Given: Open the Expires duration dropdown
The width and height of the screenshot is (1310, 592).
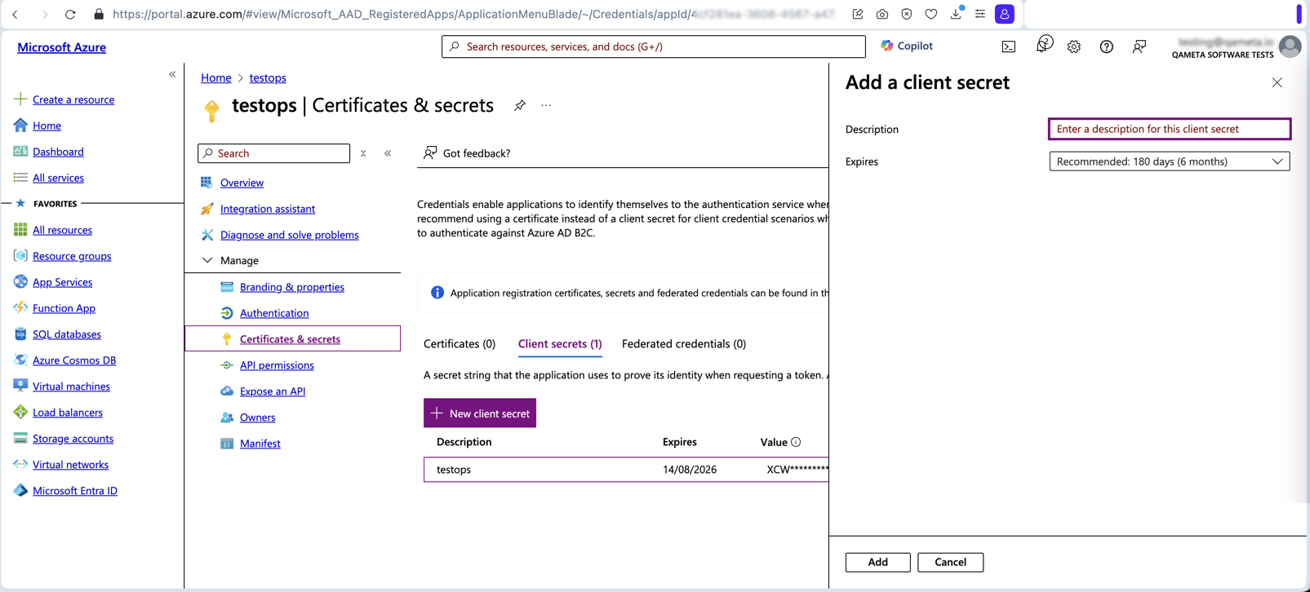Looking at the screenshot, I should point(1169,161).
